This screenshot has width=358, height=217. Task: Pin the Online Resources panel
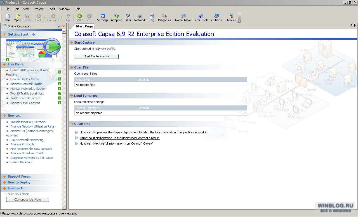58,26
